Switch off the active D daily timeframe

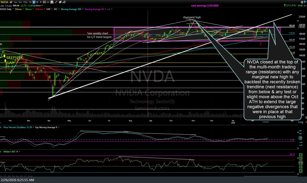[34, 2]
